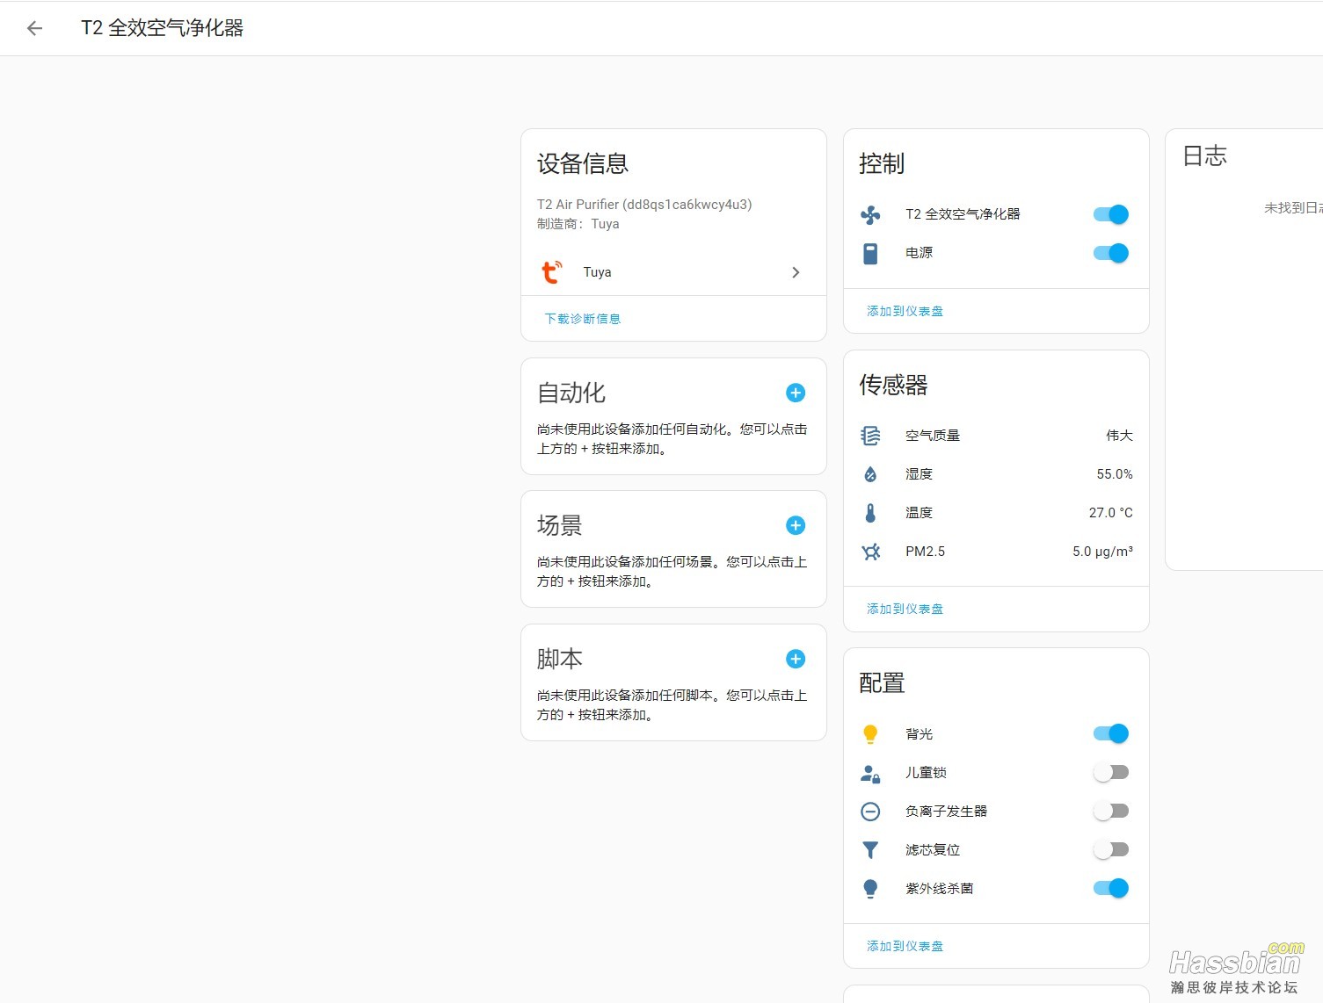
Task: Click the 紫外线杀菌 UV lamp icon
Action: pyautogui.click(x=870, y=889)
